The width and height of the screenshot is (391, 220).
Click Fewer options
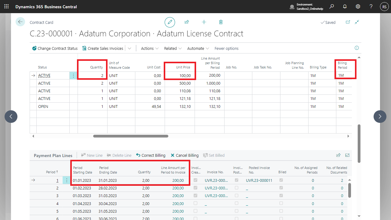pos(226,48)
